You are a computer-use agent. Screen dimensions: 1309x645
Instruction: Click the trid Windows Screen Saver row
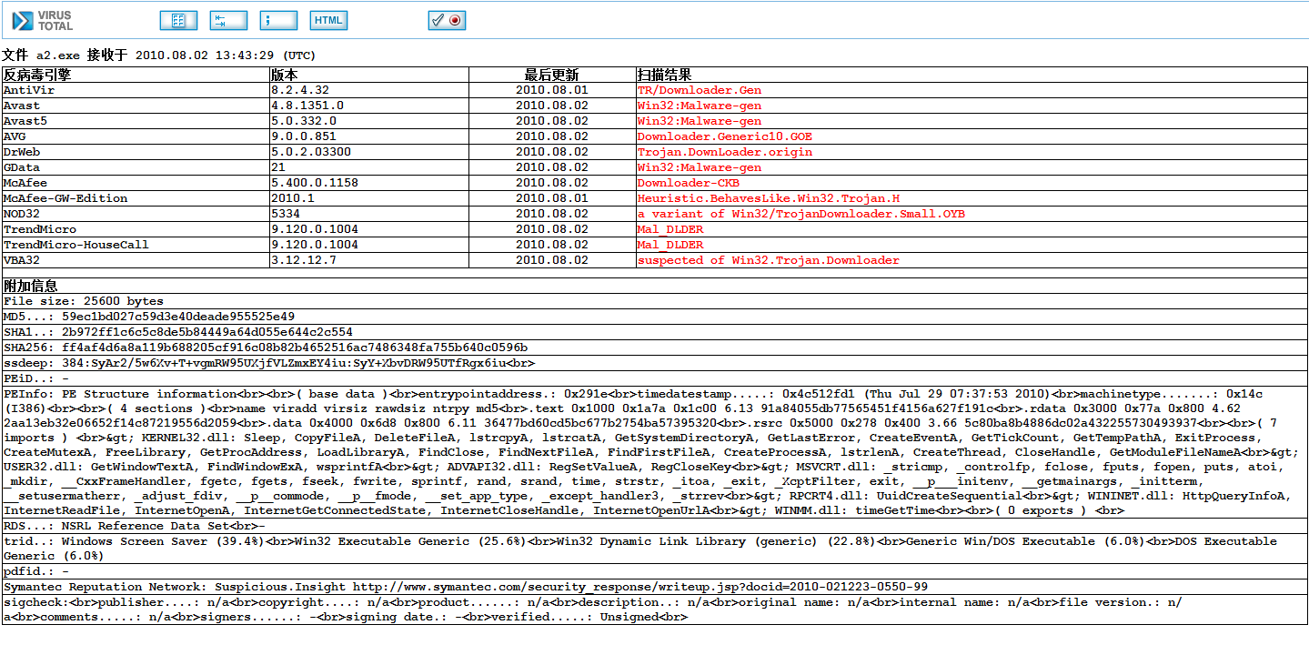tap(654, 549)
